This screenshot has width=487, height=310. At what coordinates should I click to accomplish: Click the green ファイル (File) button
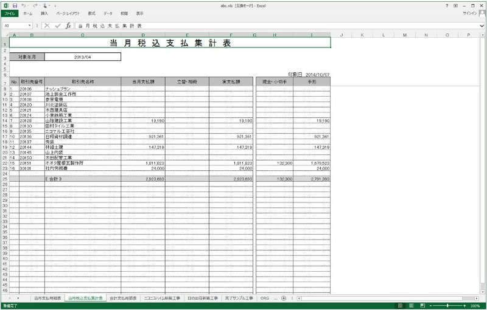click(x=10, y=13)
